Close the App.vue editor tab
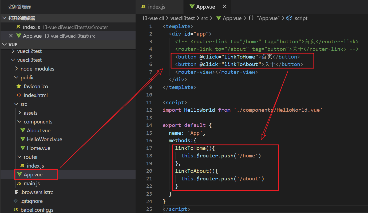This screenshot has height=213, width=368. click(225, 7)
